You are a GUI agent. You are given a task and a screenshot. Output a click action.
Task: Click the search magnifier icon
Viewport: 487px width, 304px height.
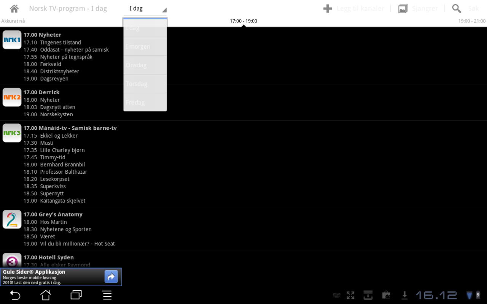[x=457, y=8]
